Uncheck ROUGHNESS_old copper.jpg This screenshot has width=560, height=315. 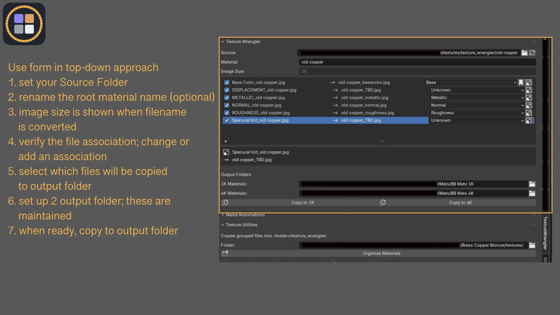227,113
